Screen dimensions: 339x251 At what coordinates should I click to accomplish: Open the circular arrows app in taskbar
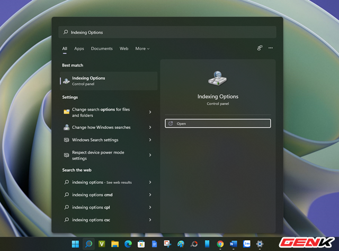tap(194, 244)
